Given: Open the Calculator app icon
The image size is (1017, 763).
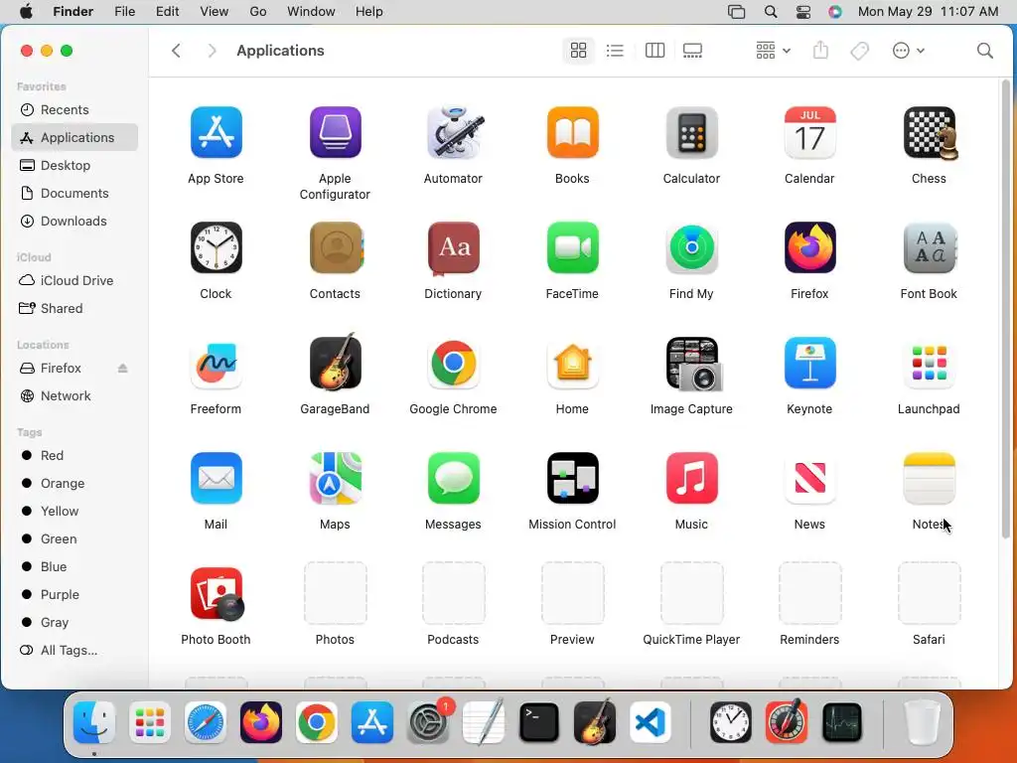Looking at the screenshot, I should tap(691, 132).
